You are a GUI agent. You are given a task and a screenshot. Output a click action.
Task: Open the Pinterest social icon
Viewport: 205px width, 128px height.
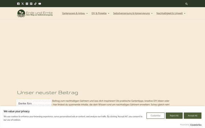(x=31, y=4)
